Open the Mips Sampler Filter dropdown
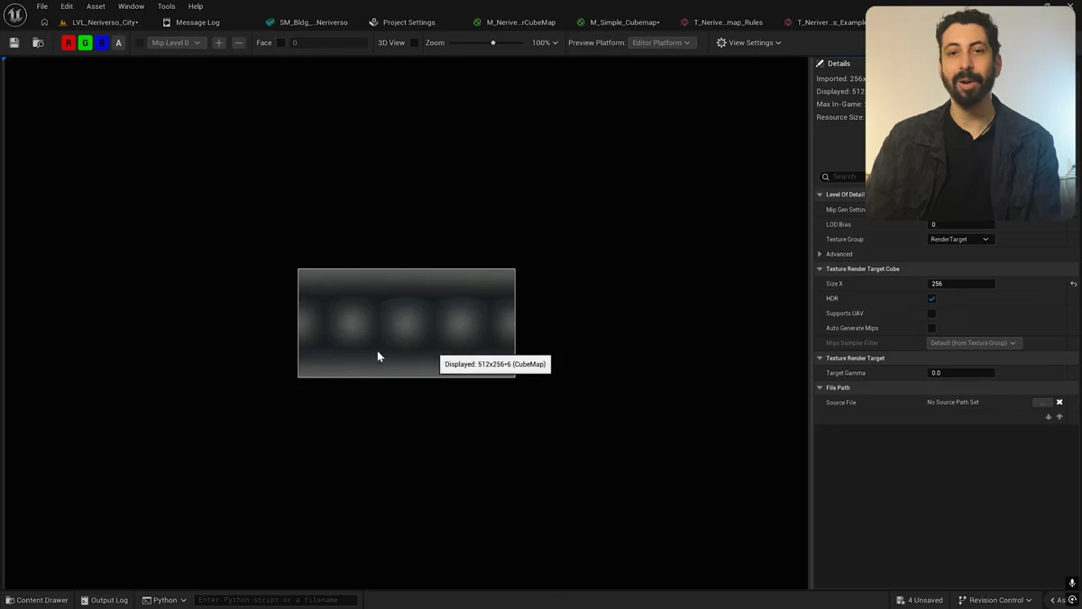Image resolution: width=1082 pixels, height=609 pixels. 974,343
